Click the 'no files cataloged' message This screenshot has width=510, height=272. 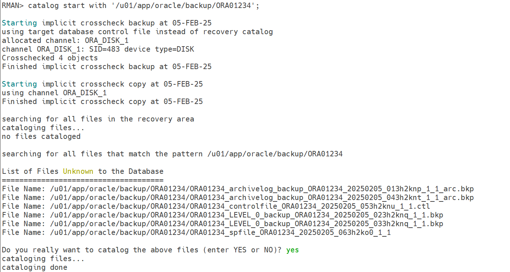[41, 136]
